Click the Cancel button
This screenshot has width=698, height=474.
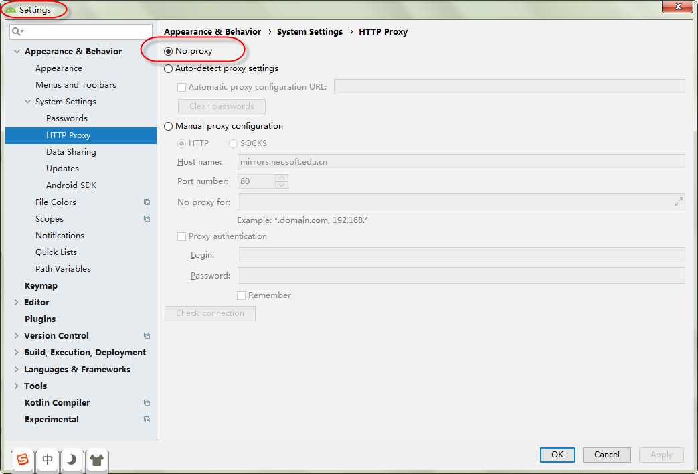tap(606, 455)
